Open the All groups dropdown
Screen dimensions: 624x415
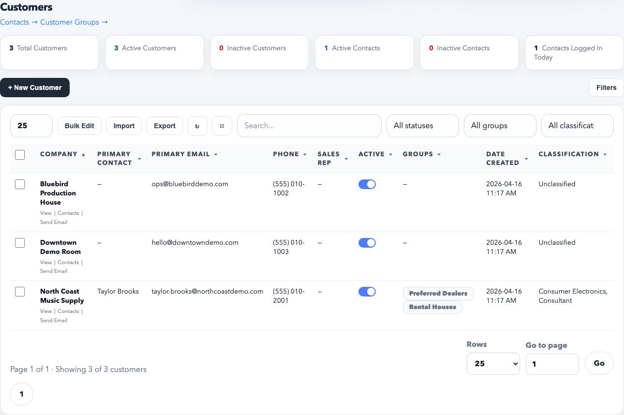500,126
